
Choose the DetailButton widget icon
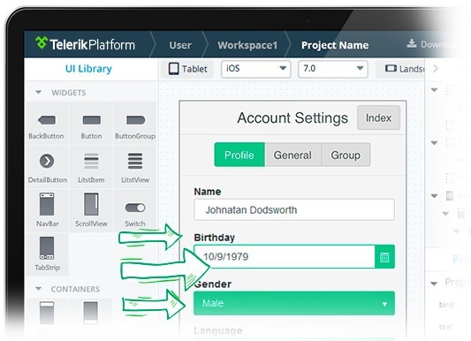pyautogui.click(x=47, y=161)
